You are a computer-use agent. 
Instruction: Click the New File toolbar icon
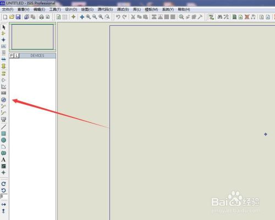click(x=5, y=17)
